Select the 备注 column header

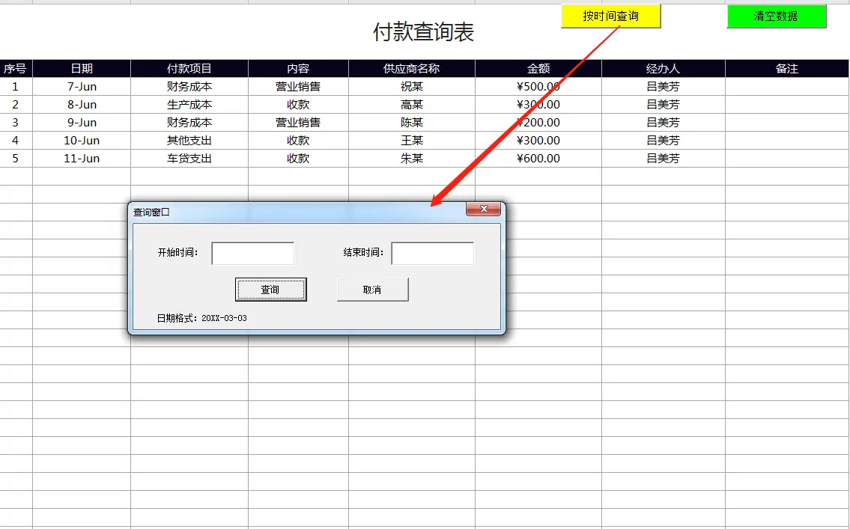[786, 68]
